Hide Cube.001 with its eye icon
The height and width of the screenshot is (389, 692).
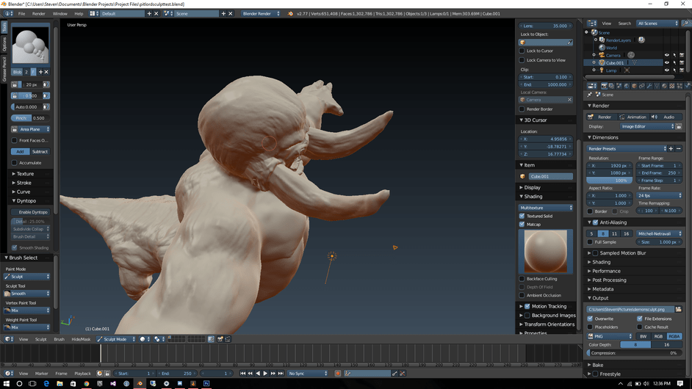point(667,62)
